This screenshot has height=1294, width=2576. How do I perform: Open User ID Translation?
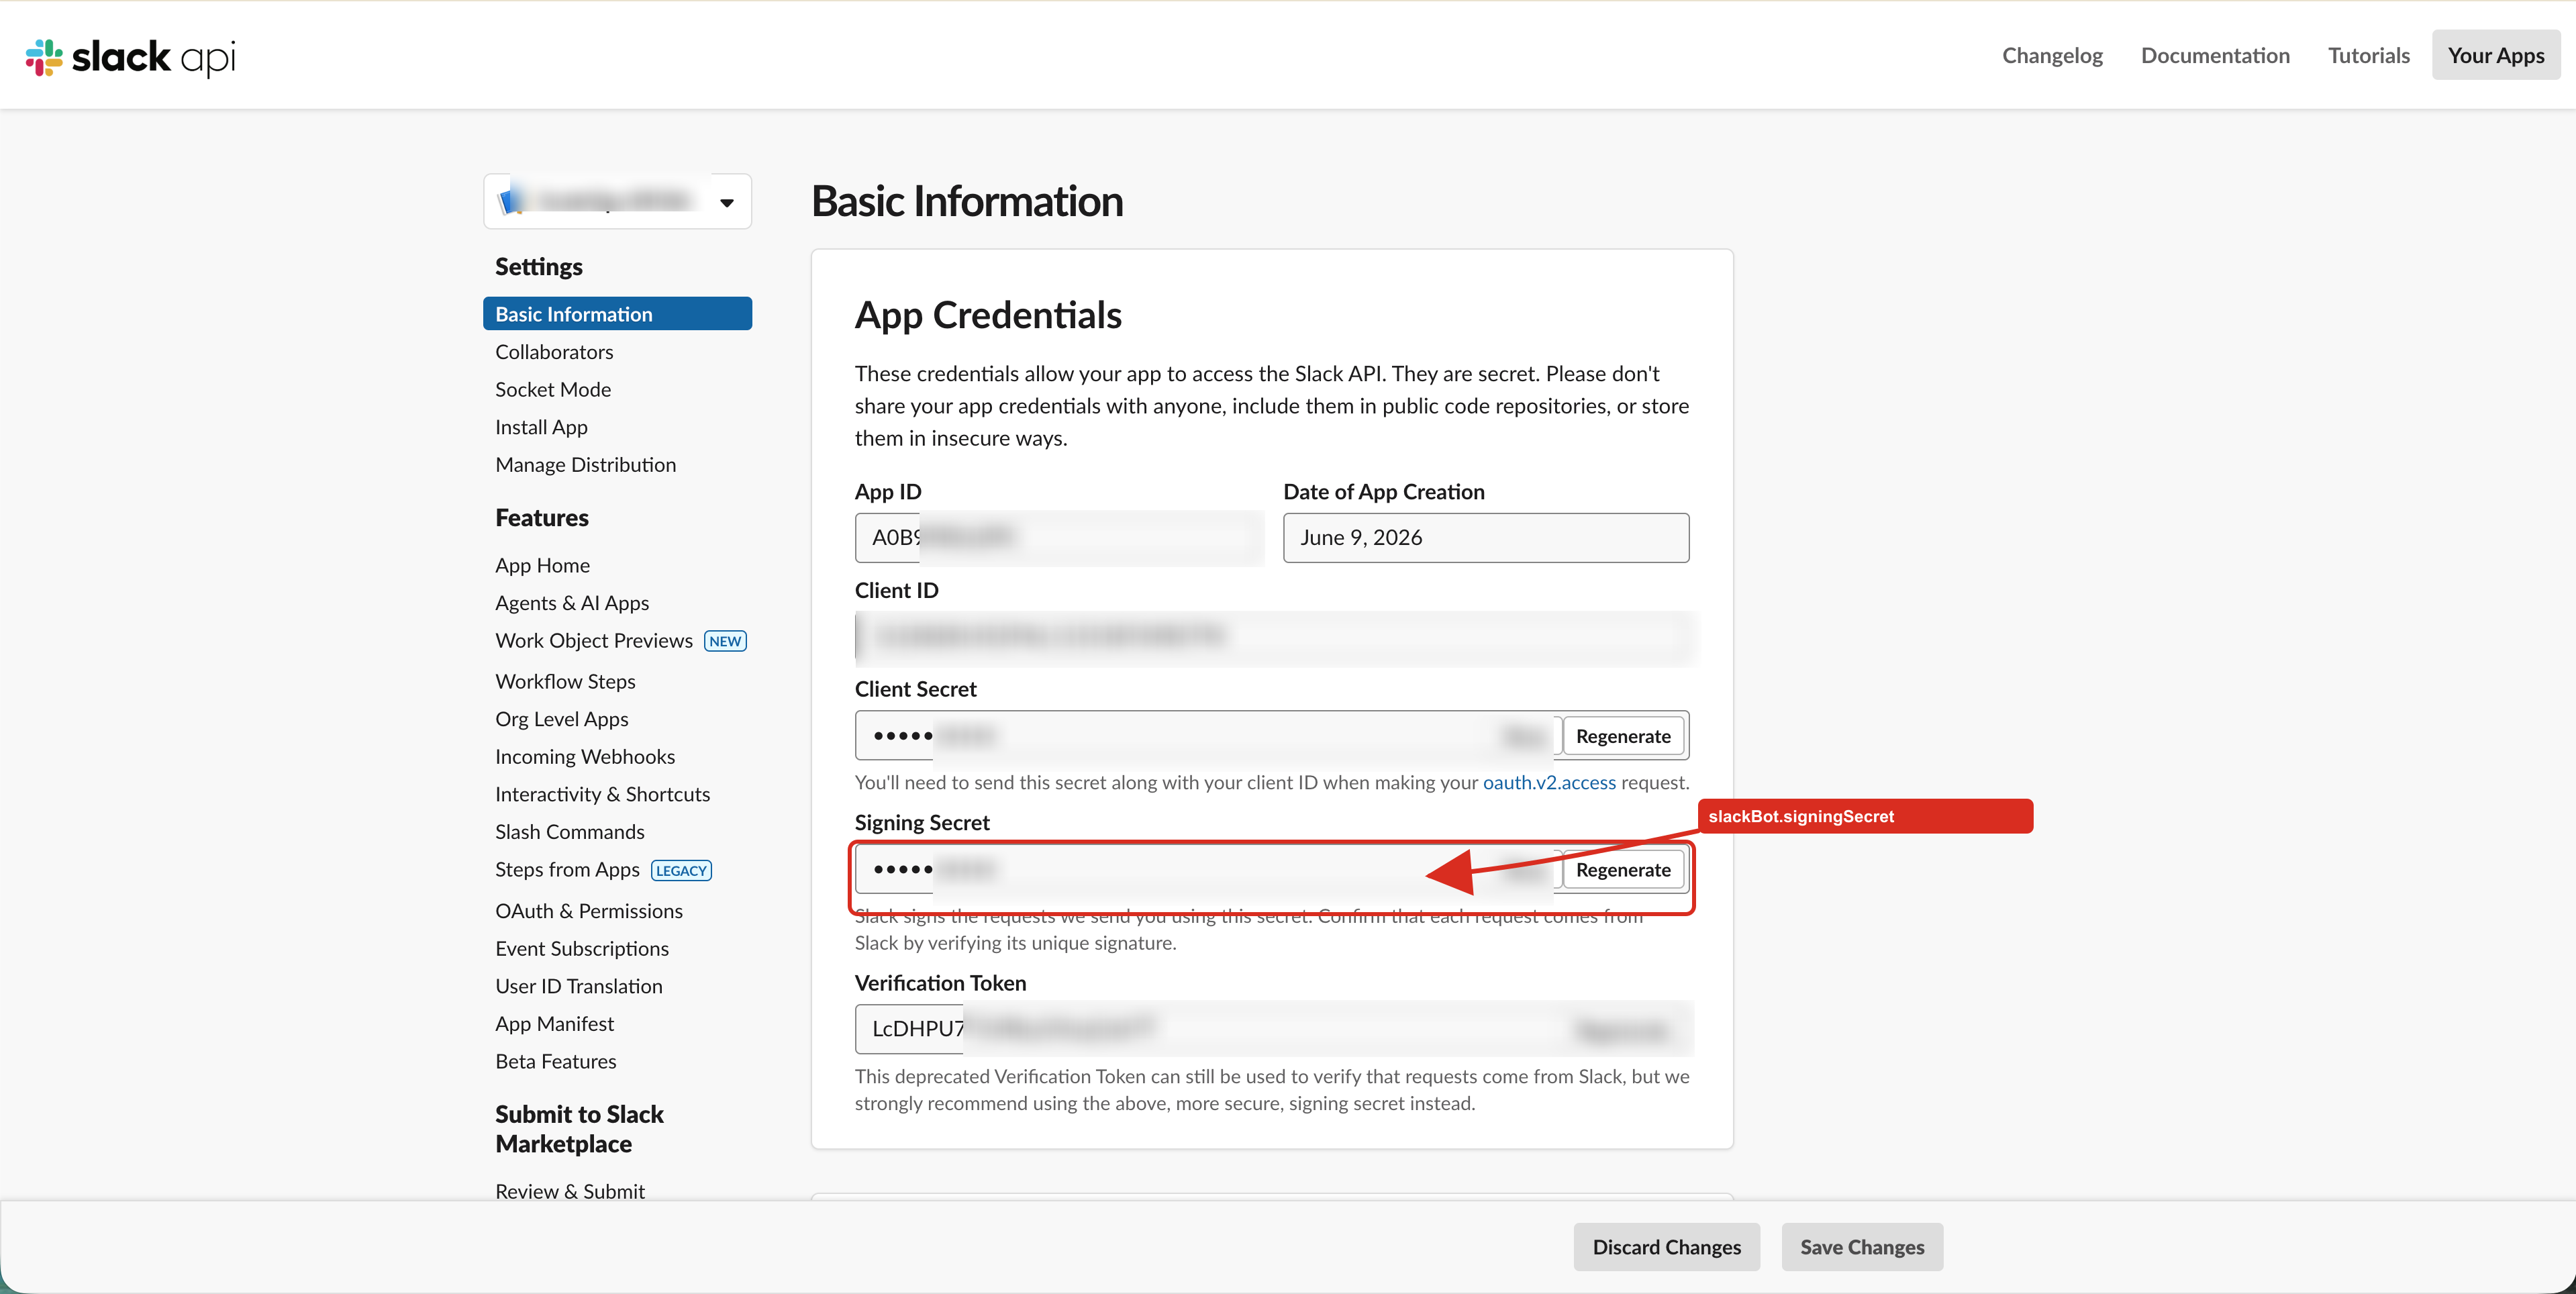tap(579, 986)
